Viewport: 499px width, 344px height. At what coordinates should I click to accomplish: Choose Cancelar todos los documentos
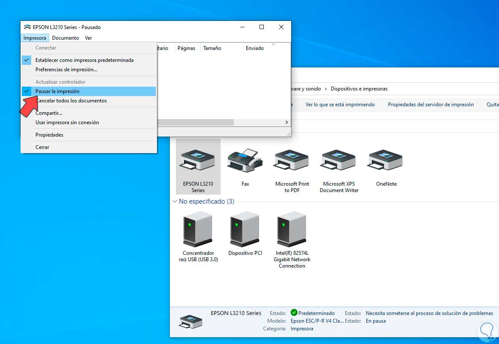pyautogui.click(x=71, y=101)
